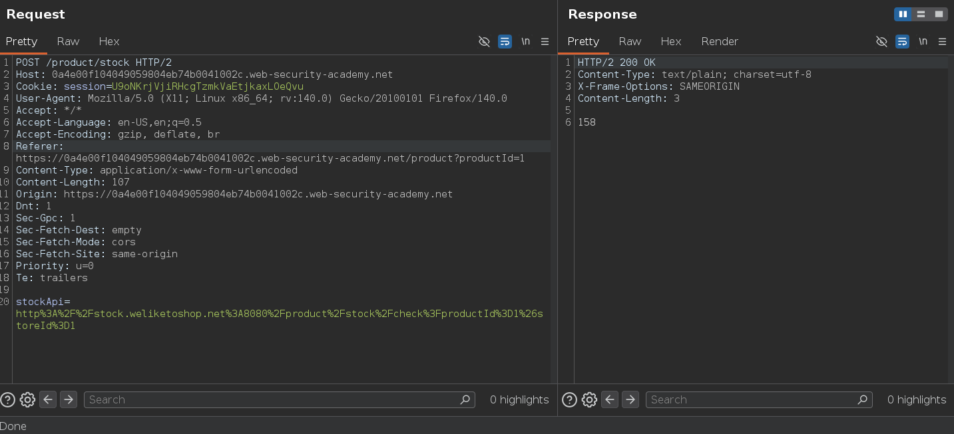Open Response Hex tab
954x434 pixels.
(x=671, y=41)
